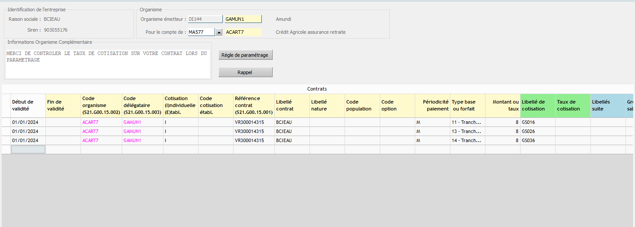Click the row selector of the GS016 row
This screenshot has width=635, height=227.
pyautogui.click(x=6, y=122)
